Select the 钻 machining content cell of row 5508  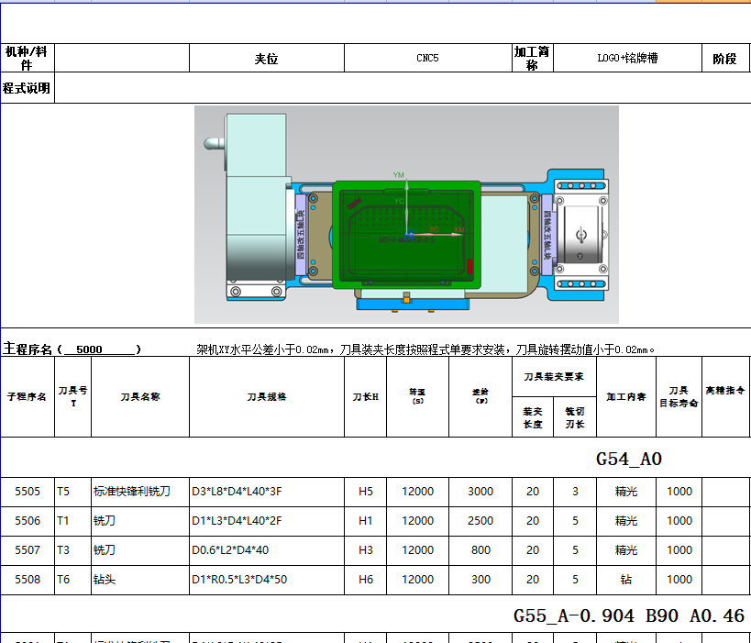[628, 581]
